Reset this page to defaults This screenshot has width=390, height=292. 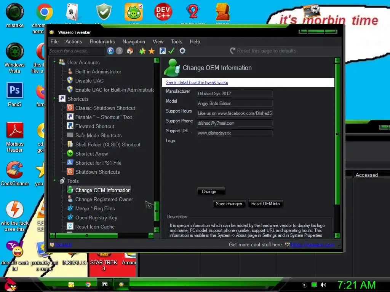(263, 51)
